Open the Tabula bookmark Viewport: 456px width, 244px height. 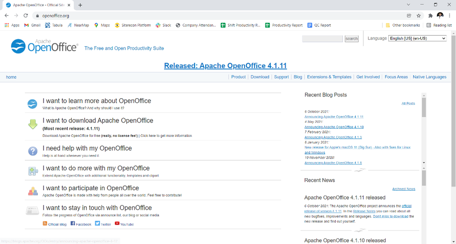pos(54,25)
